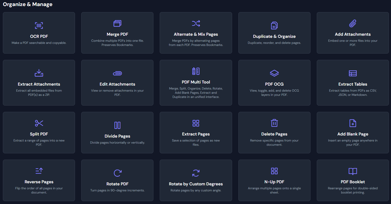This screenshot has width=391, height=204.
Task: Click the OCR PDF scanner icon
Action: click(39, 25)
